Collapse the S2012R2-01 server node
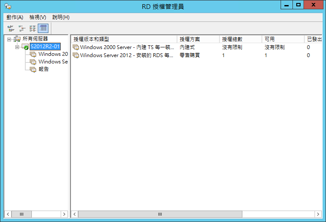 coord(17,47)
